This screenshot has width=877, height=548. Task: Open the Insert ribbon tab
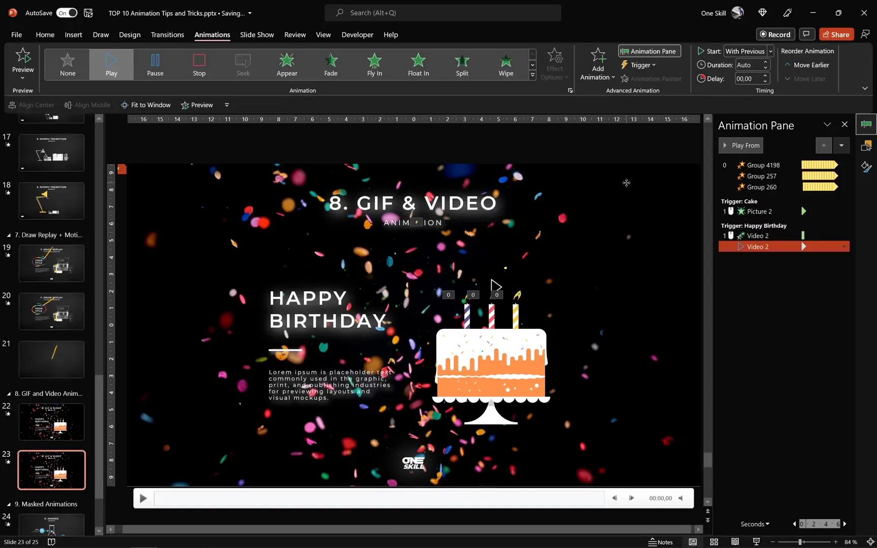click(74, 35)
